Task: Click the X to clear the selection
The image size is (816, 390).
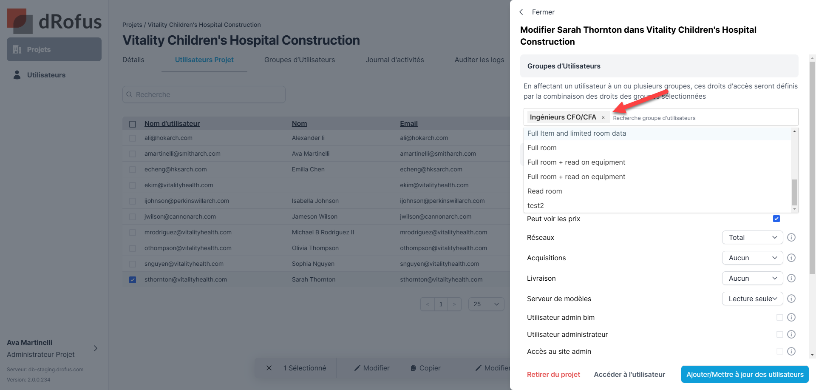Action: pyautogui.click(x=269, y=368)
